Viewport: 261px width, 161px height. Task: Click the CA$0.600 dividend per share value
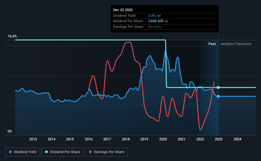[x=156, y=21]
